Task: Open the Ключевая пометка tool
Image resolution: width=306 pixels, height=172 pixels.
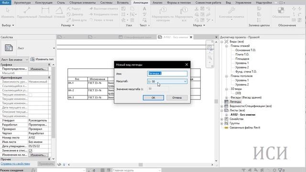Action: 231,13
